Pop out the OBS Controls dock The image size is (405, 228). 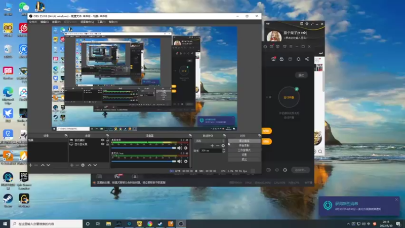[x=259, y=136]
